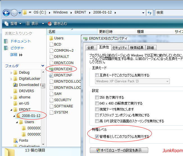Select the Debug folder icon in tree
This screenshot has height=156, width=183.
15,73
